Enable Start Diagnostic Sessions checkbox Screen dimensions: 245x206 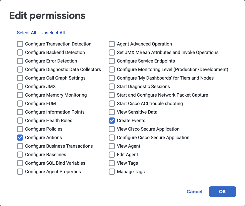112,87
